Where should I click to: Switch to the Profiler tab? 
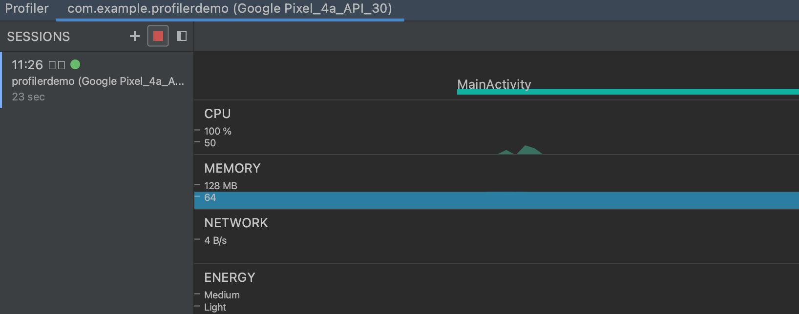[x=27, y=8]
